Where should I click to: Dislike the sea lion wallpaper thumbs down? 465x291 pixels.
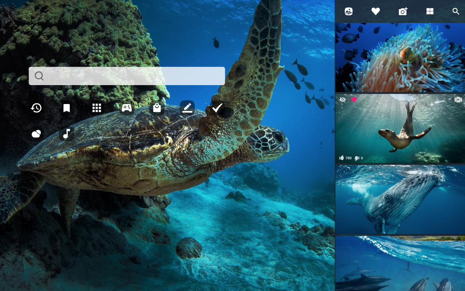click(x=357, y=158)
